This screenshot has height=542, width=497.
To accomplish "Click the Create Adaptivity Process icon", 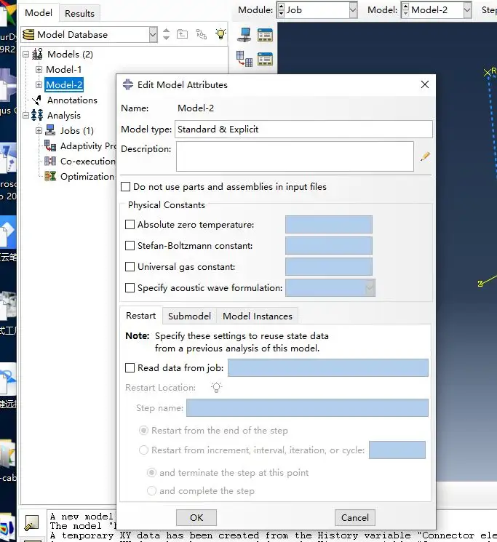I will pos(244,58).
